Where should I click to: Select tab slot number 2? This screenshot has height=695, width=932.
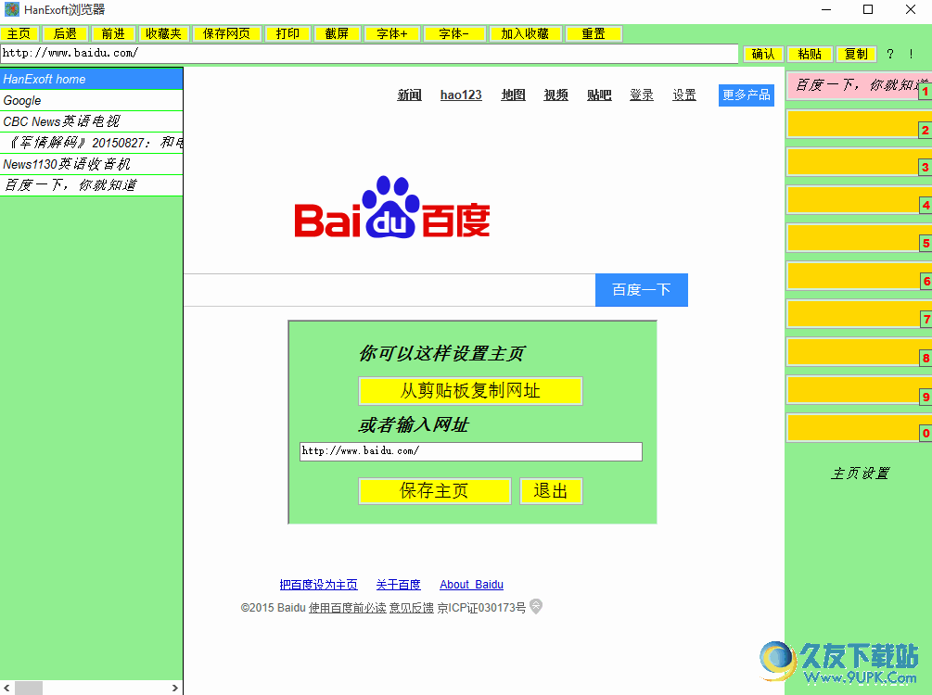859,124
